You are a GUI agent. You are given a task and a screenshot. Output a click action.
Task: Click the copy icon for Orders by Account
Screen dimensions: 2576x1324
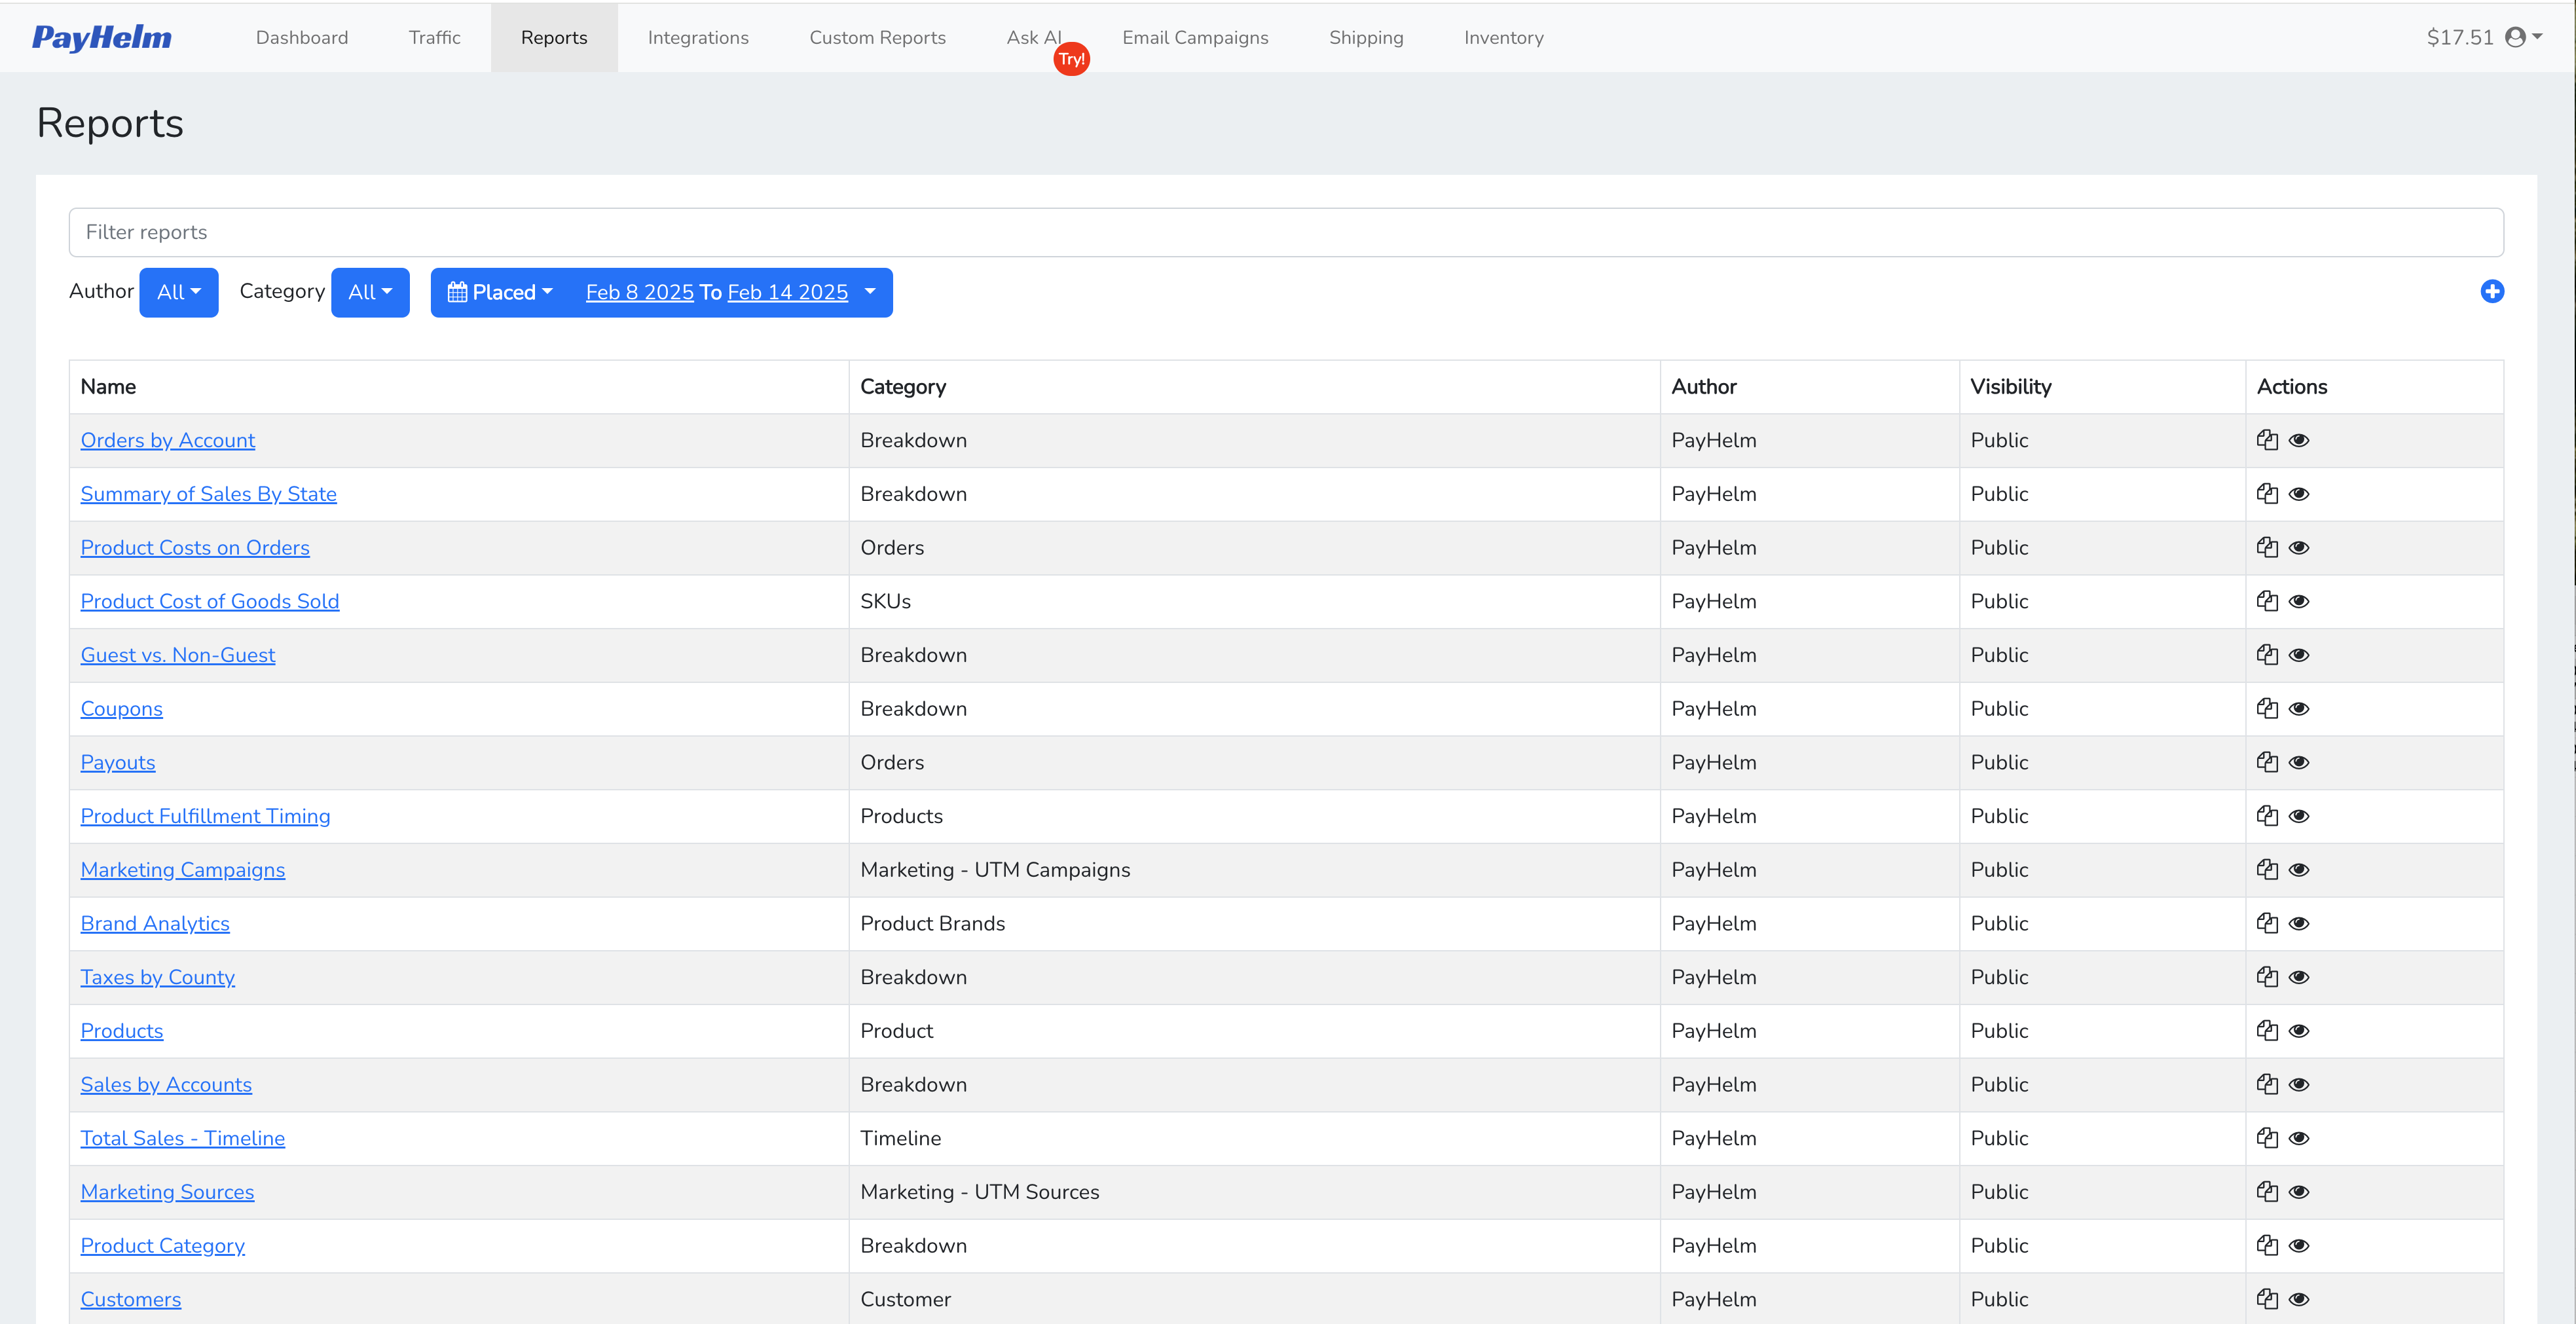click(2268, 440)
